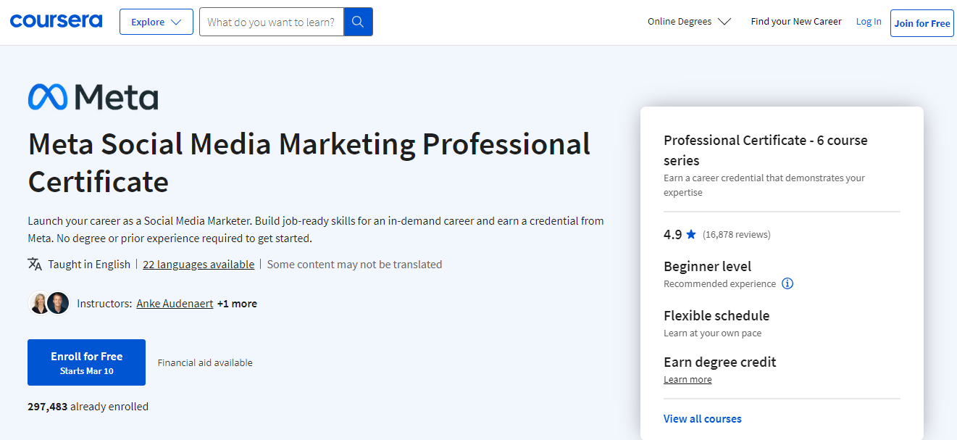Click the Log In menu item
The height and width of the screenshot is (440, 957).
(x=869, y=21)
